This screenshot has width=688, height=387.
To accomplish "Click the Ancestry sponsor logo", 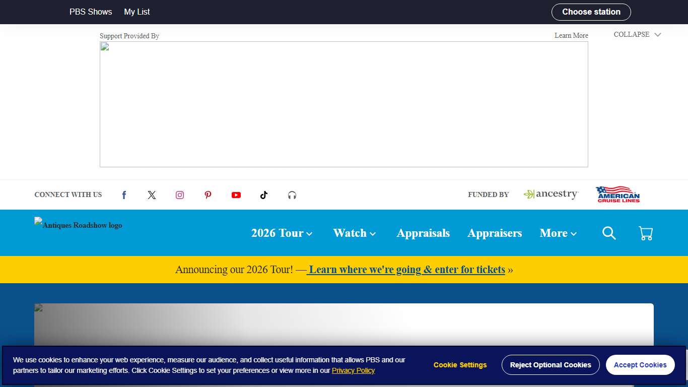I will click(551, 195).
